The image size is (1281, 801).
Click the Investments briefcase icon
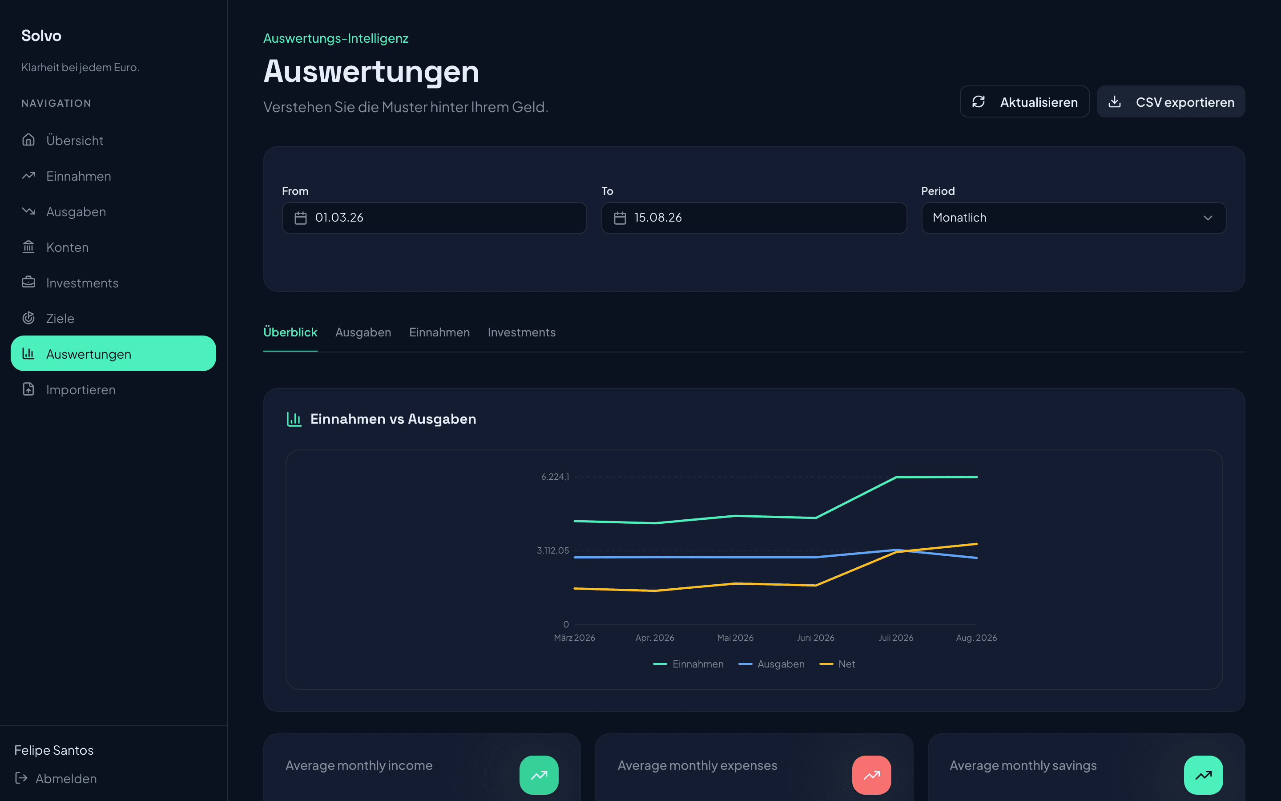coord(28,283)
